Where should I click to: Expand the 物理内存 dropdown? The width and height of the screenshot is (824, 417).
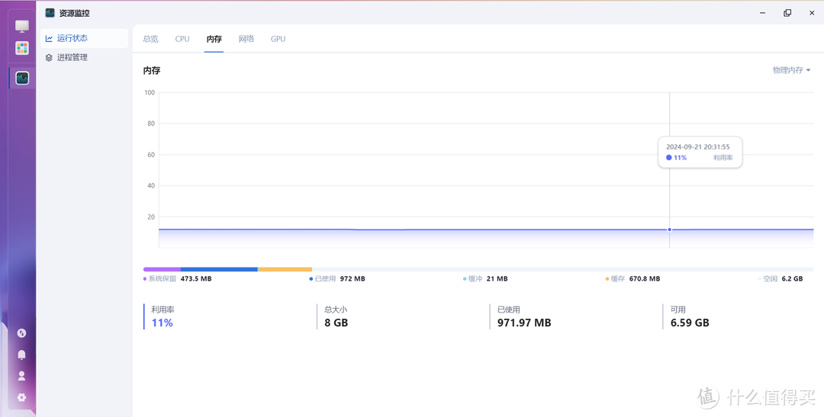point(791,70)
